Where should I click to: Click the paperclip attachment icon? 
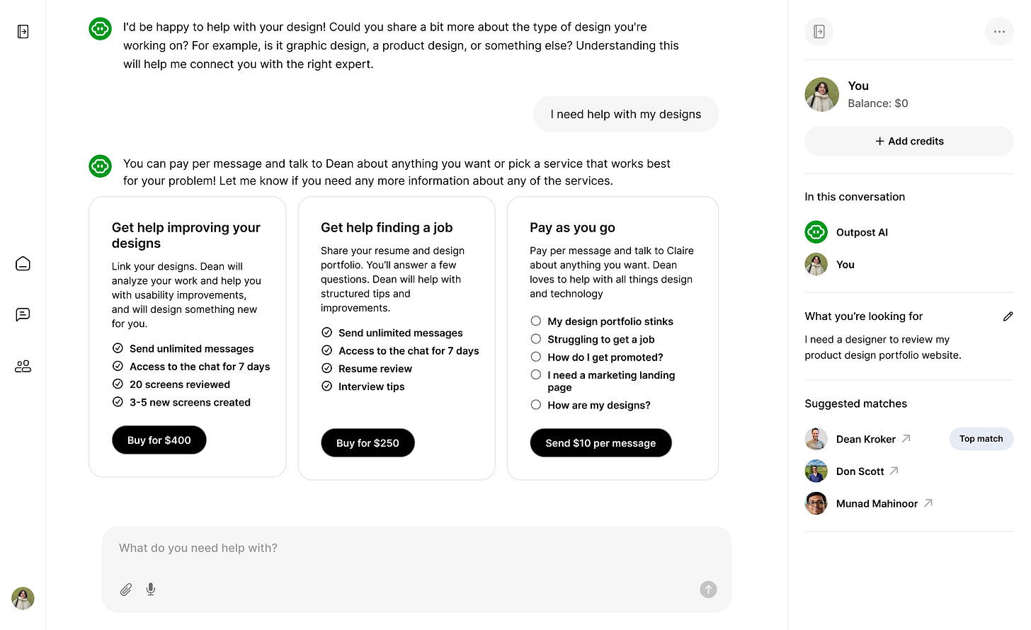(126, 590)
